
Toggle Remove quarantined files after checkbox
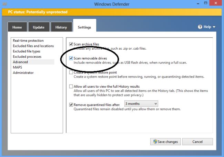[x=71, y=105]
